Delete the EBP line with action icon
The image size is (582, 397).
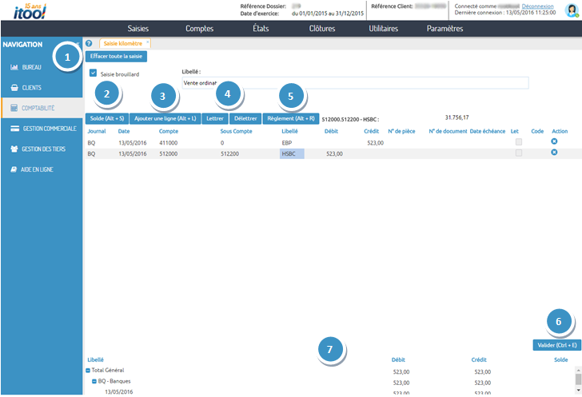coord(554,141)
